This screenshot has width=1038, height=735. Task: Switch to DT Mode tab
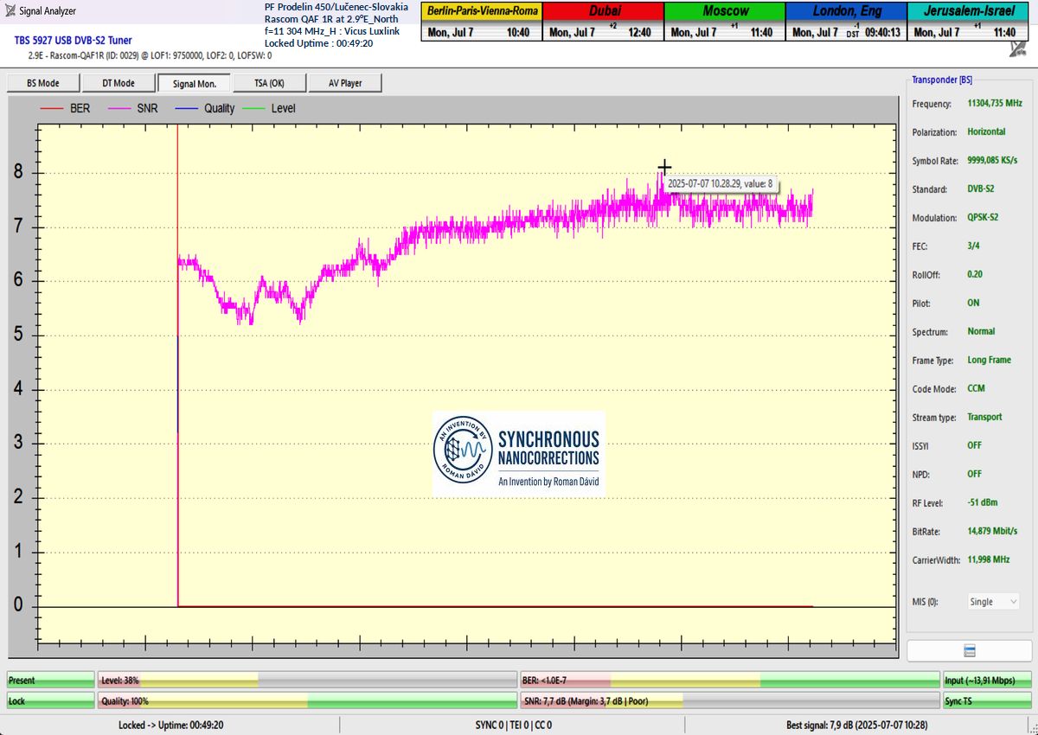click(x=118, y=83)
